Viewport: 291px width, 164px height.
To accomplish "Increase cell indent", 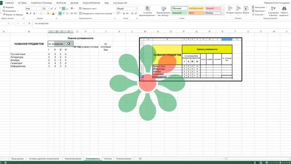I will point(75,13).
